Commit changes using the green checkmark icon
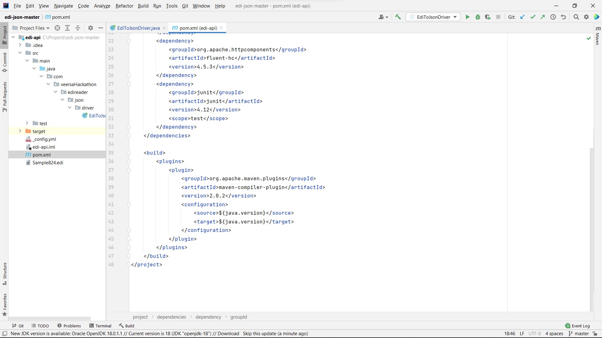Image resolution: width=602 pixels, height=338 pixels. [x=533, y=17]
